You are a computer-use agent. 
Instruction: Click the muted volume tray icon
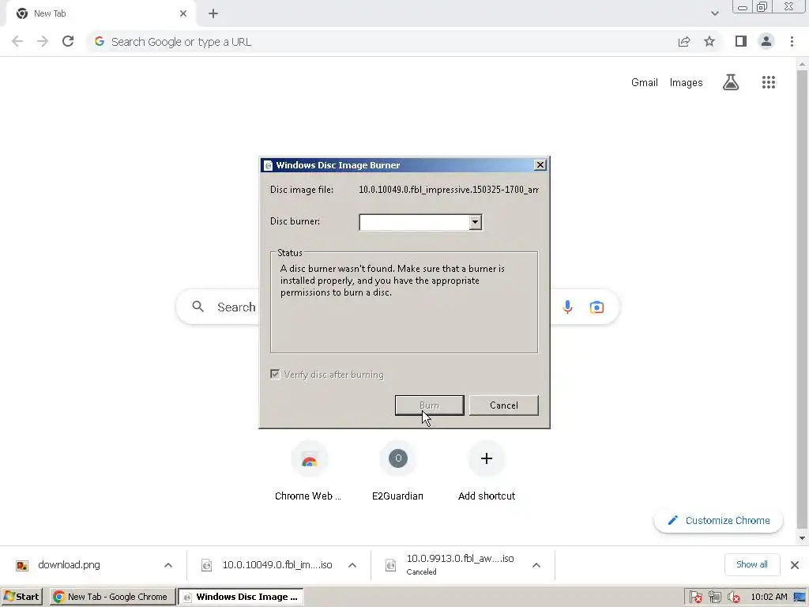pos(734,597)
